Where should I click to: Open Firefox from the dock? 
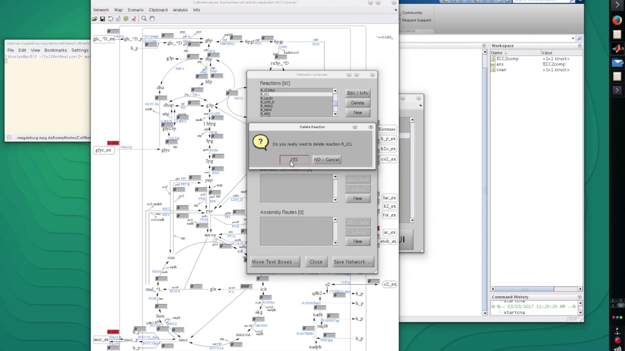tap(617, 20)
